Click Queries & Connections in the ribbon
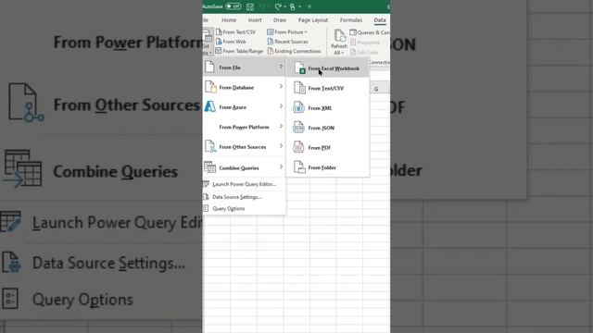The height and width of the screenshot is (333, 593). pyautogui.click(x=370, y=32)
